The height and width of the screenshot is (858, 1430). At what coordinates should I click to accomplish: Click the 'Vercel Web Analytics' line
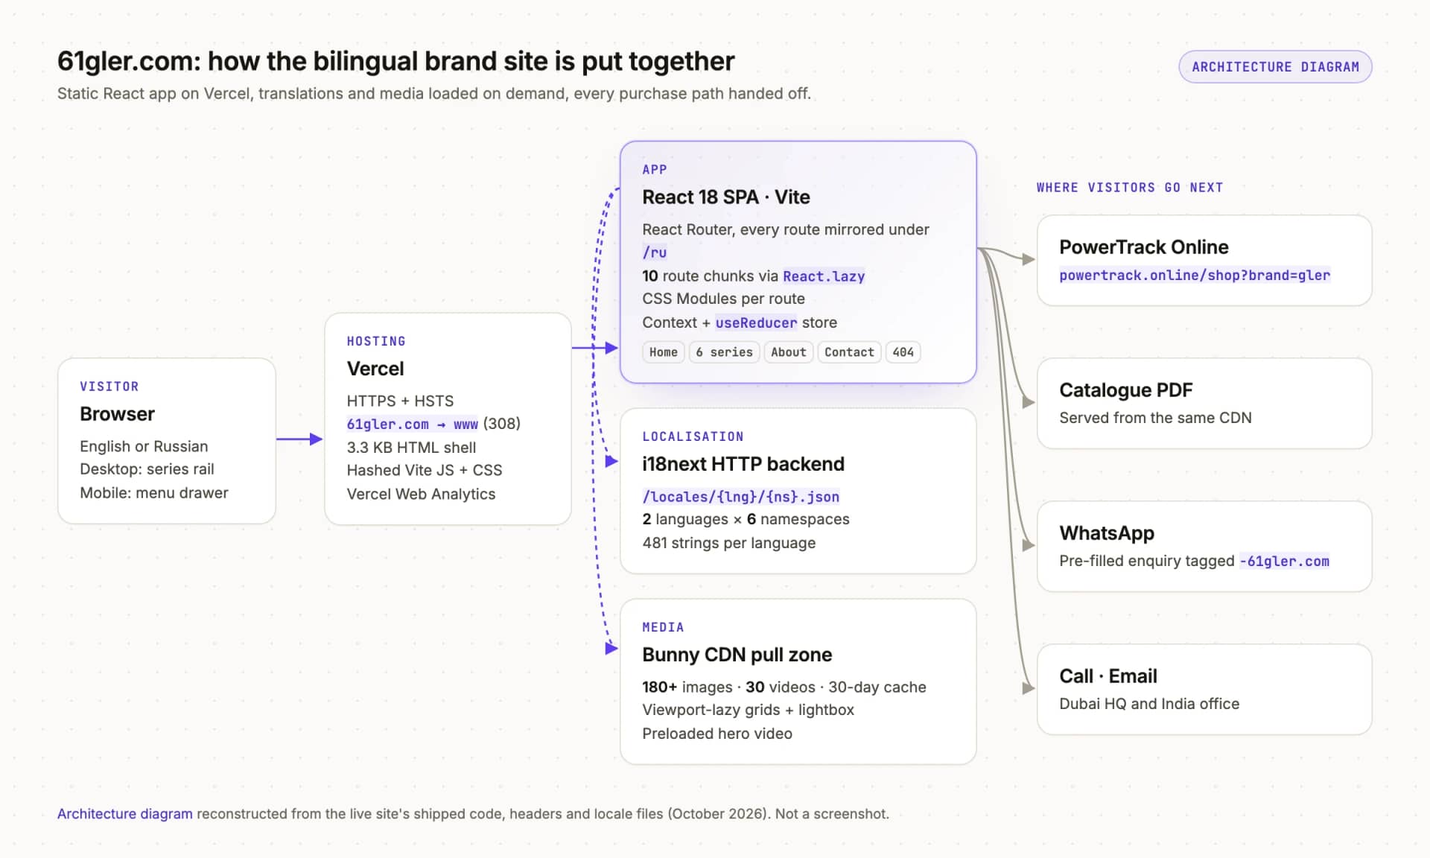click(x=421, y=495)
